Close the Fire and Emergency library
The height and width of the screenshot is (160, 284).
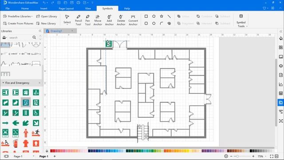pos(39,83)
